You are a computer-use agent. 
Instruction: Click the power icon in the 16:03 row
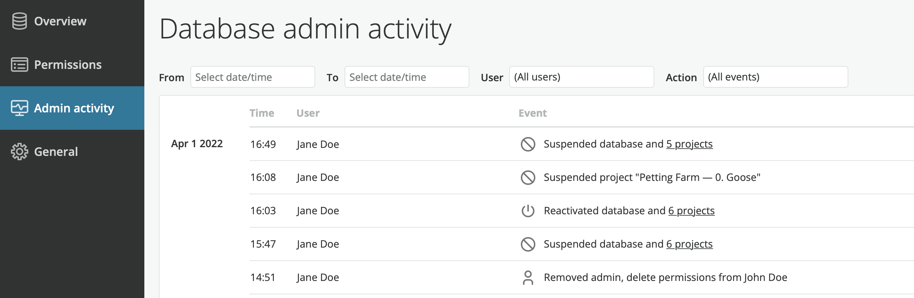tap(528, 211)
